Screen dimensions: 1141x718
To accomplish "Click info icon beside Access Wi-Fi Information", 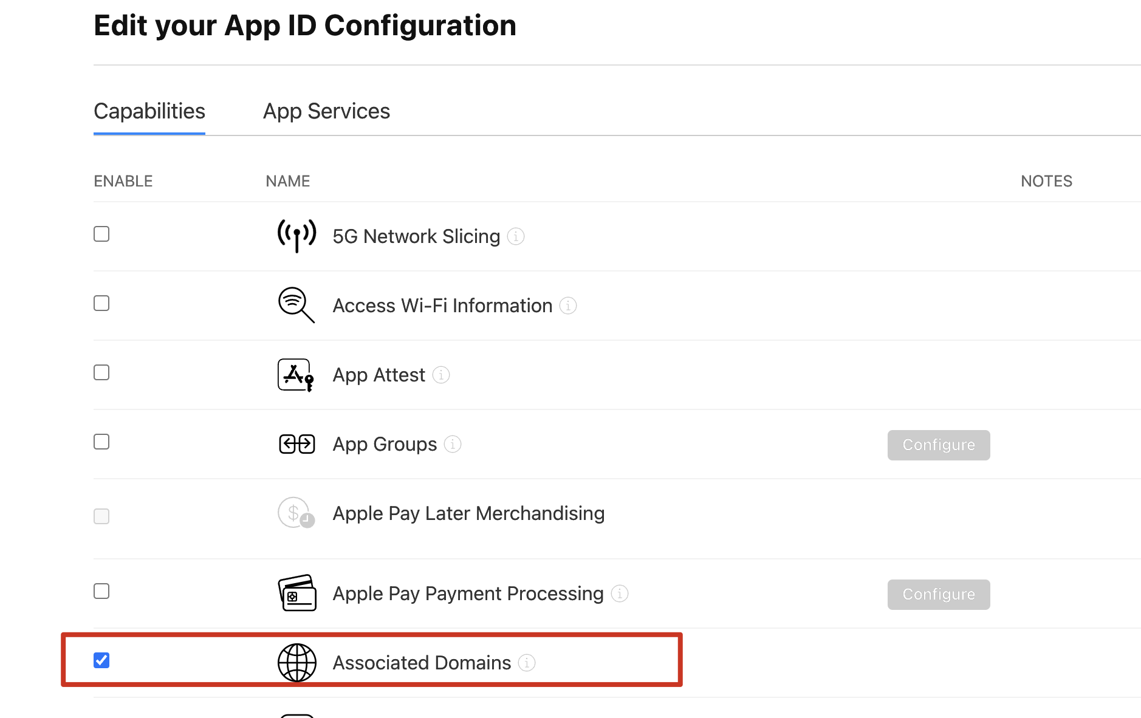I will coord(568,306).
